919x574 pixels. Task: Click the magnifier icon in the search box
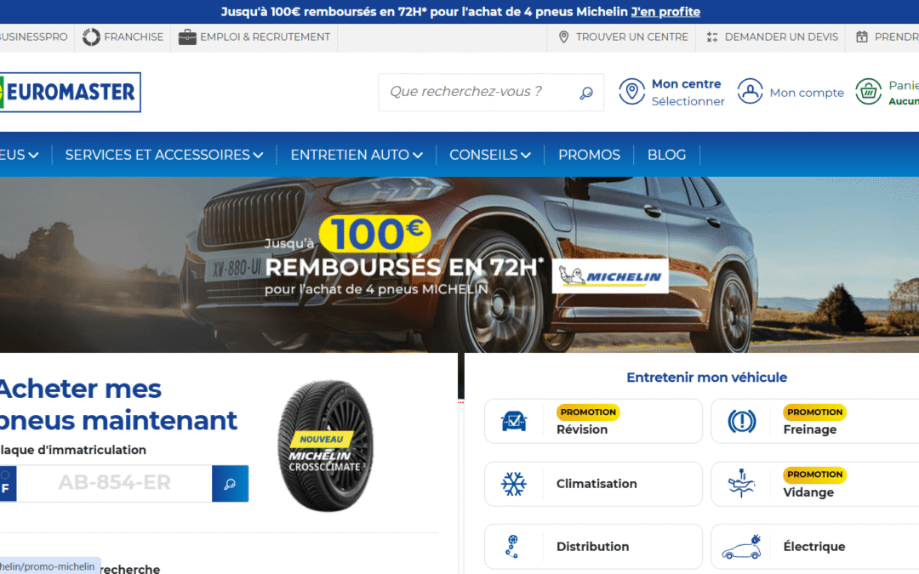point(586,93)
